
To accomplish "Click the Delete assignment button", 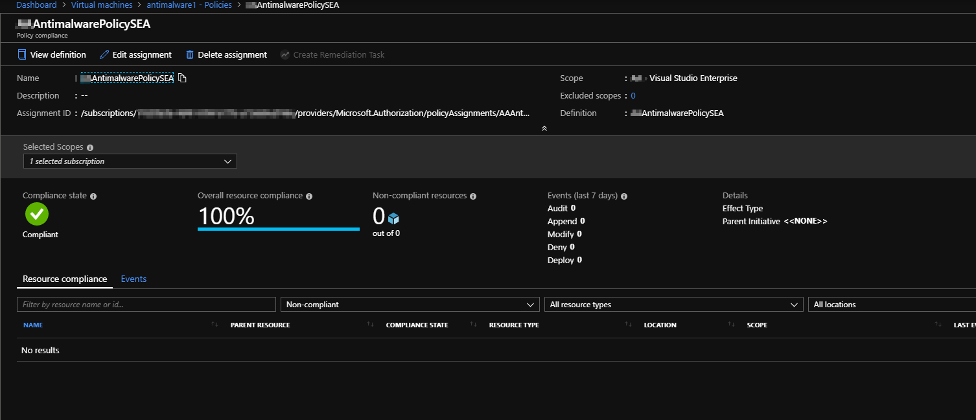I will point(226,54).
